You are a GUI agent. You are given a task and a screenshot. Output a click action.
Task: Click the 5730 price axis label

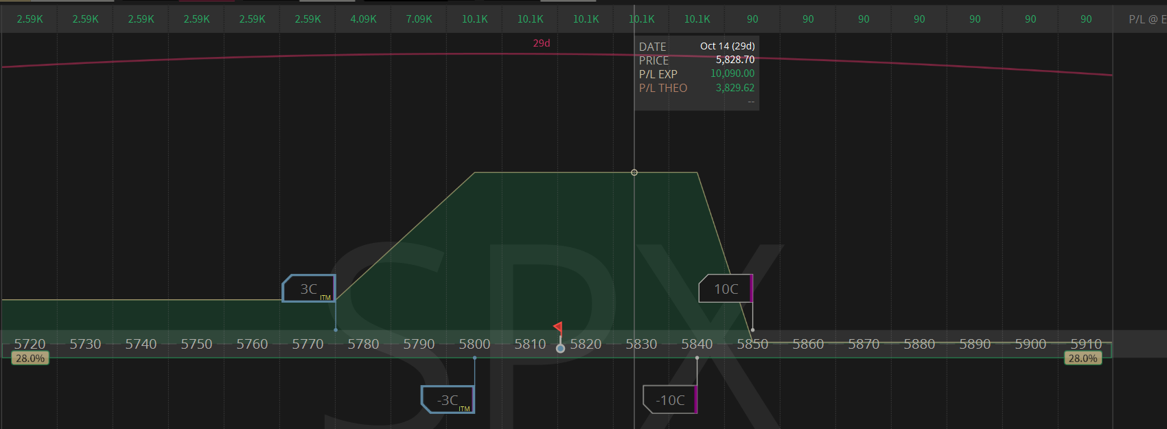[85, 344]
